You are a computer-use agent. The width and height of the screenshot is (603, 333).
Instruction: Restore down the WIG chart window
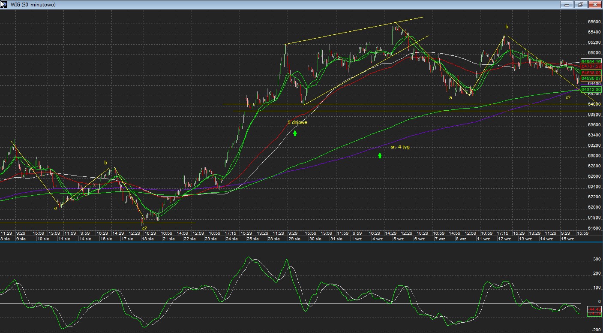pyautogui.click(x=580, y=4)
